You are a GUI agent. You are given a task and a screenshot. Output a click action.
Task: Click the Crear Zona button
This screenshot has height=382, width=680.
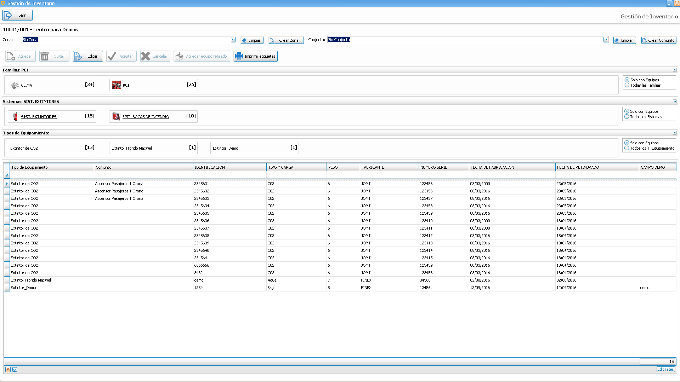click(286, 40)
